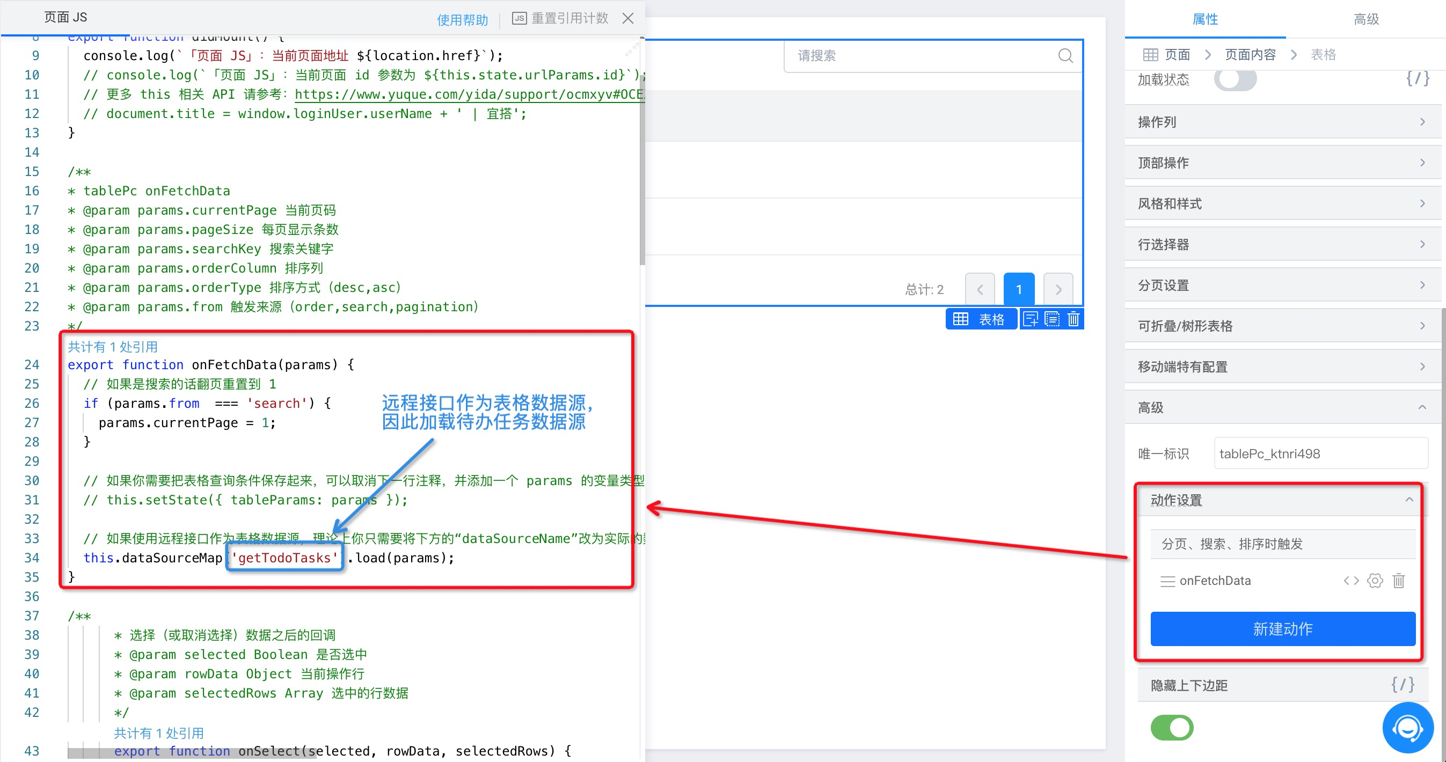Click the 总计: 2 text in the table footer
Image resolution: width=1446 pixels, height=762 pixels.
[x=924, y=290]
